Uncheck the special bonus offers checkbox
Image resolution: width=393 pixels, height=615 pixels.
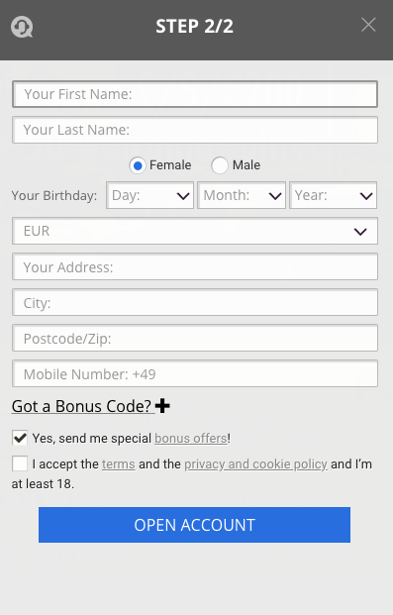point(20,438)
